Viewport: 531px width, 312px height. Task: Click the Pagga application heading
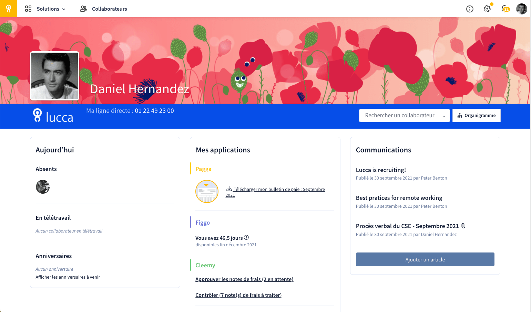click(203, 169)
